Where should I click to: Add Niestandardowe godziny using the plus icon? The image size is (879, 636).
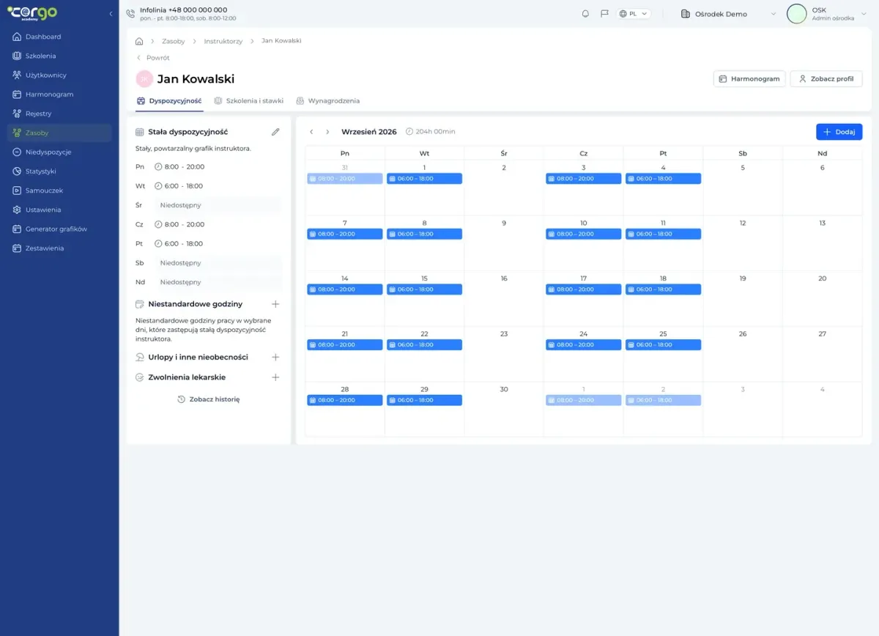(x=275, y=304)
